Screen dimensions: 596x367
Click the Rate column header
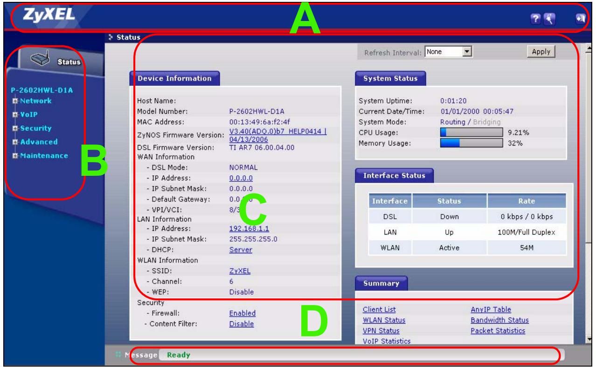click(x=527, y=201)
